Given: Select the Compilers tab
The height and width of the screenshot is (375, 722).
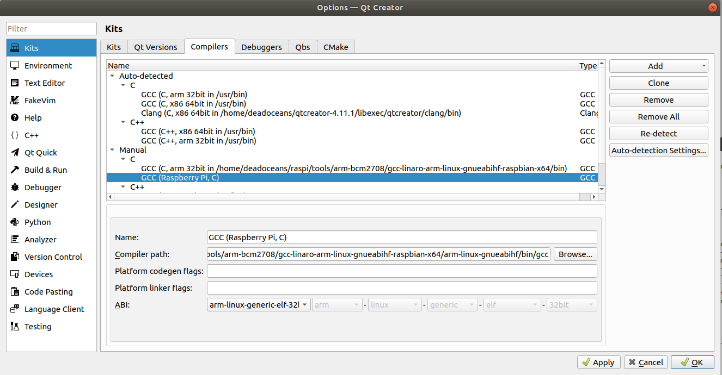Looking at the screenshot, I should [x=210, y=47].
